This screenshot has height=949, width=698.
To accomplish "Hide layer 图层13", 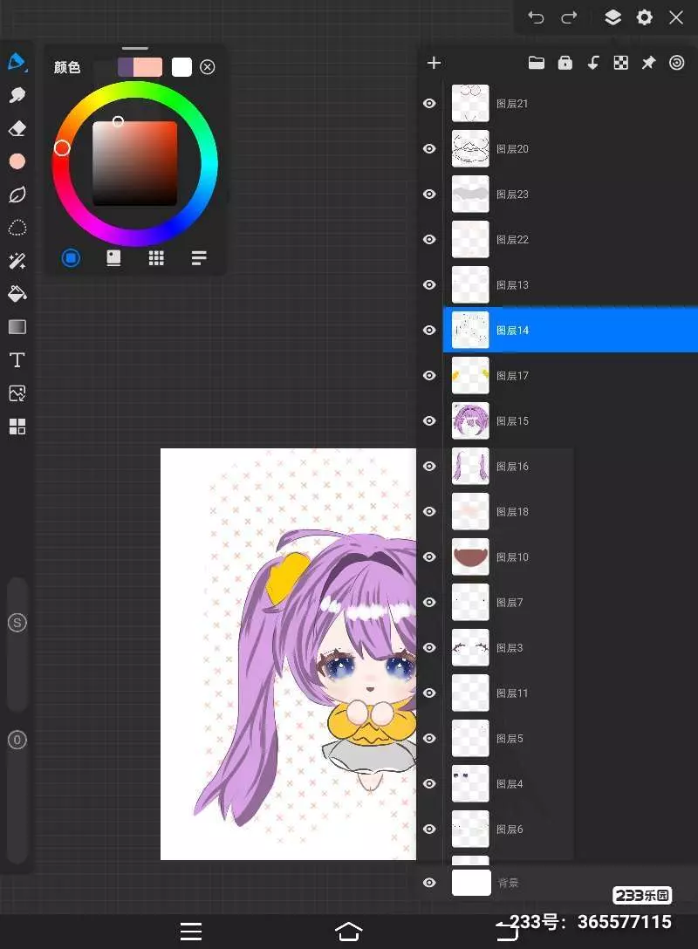I will point(429,285).
